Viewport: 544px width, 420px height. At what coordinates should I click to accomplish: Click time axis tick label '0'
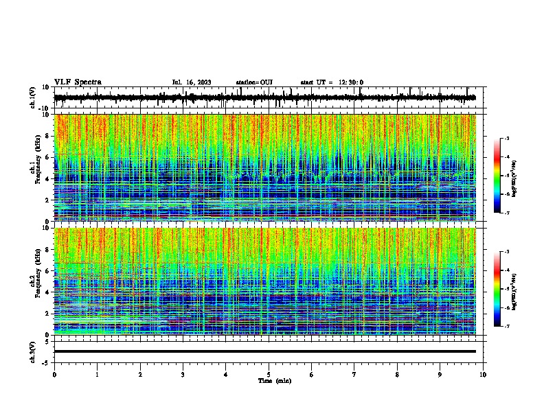pos(54,375)
